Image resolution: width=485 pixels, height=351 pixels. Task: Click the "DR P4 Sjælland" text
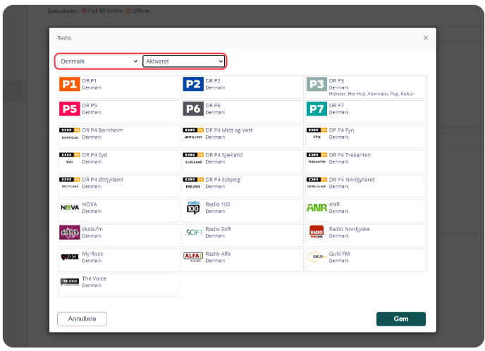(x=224, y=155)
